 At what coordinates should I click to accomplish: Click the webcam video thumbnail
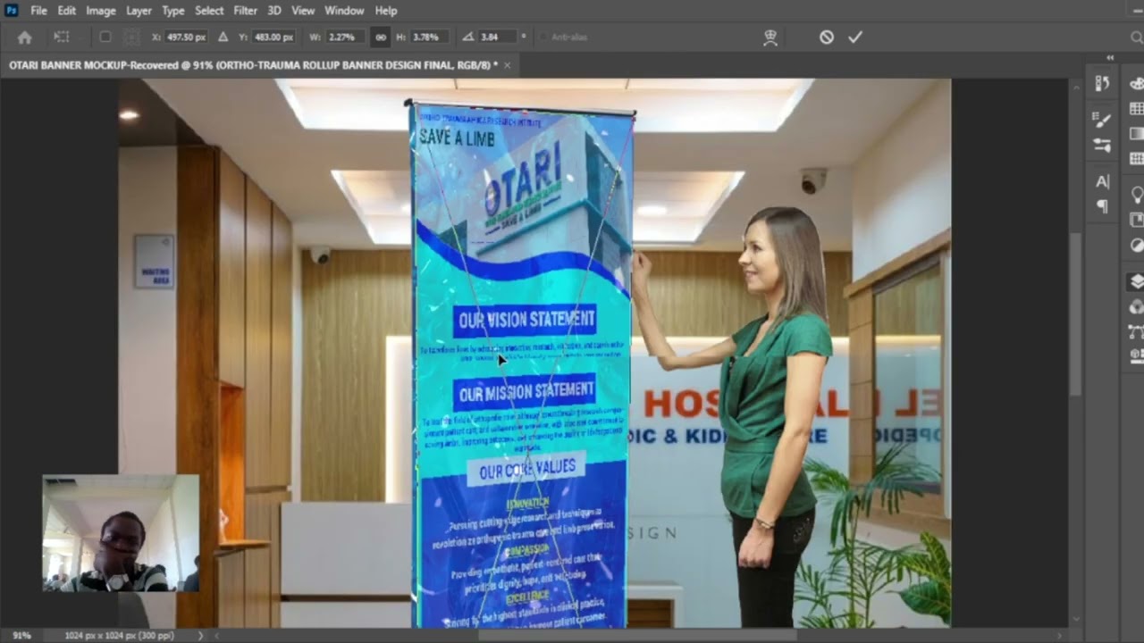pos(121,533)
